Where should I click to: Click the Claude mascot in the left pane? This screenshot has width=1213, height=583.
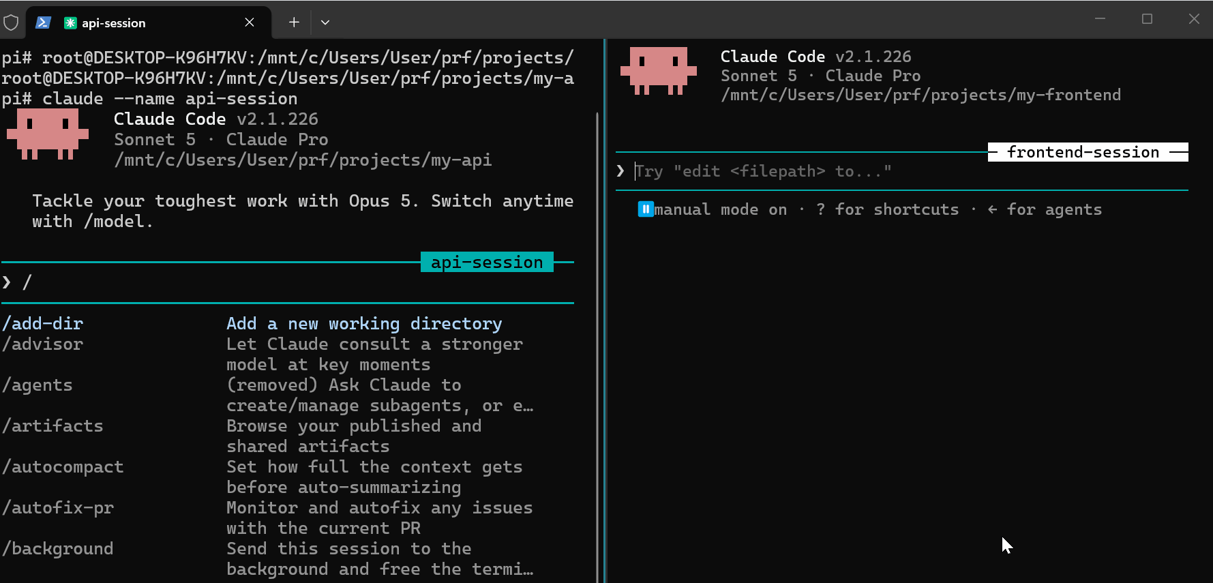pos(48,134)
